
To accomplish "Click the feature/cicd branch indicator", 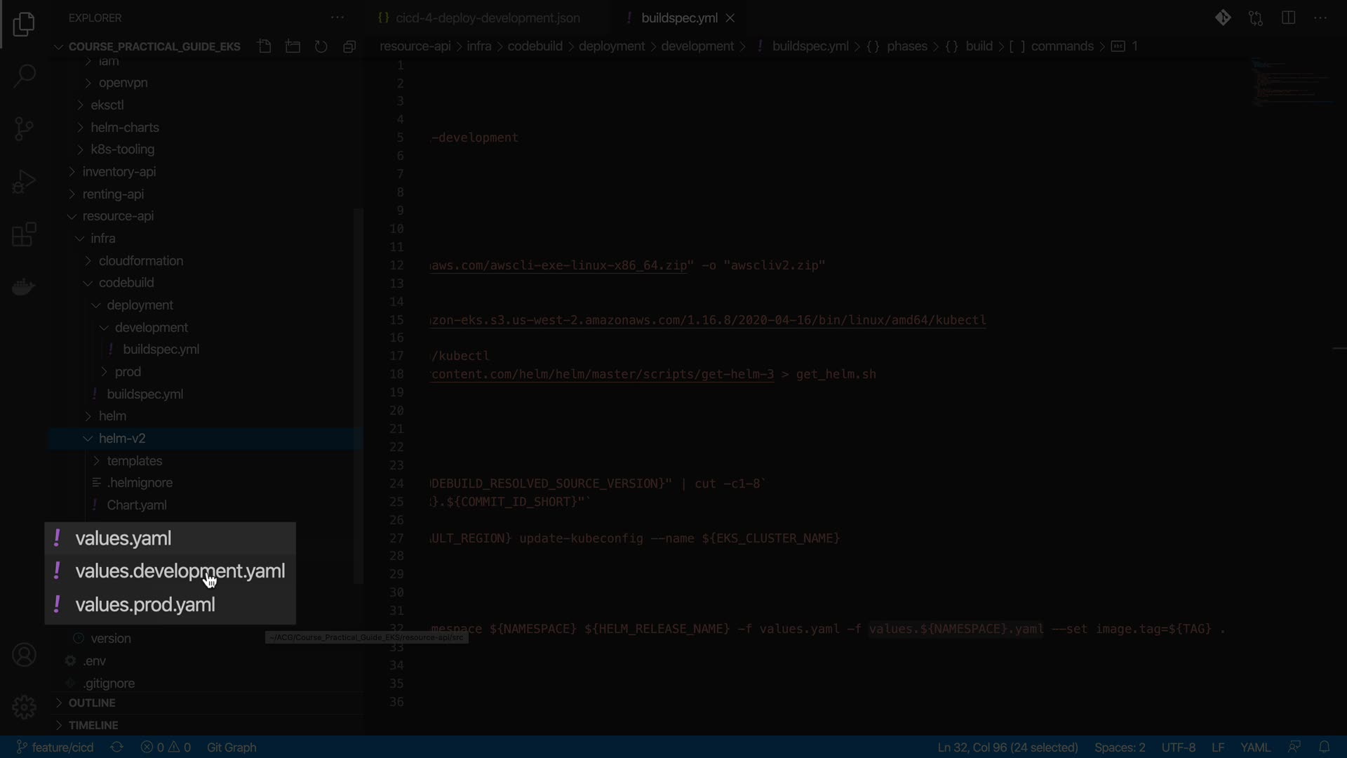I will (56, 747).
